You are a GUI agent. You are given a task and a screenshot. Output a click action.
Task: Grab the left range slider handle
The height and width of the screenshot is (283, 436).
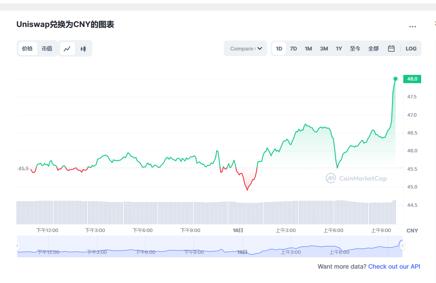[x=17, y=246]
